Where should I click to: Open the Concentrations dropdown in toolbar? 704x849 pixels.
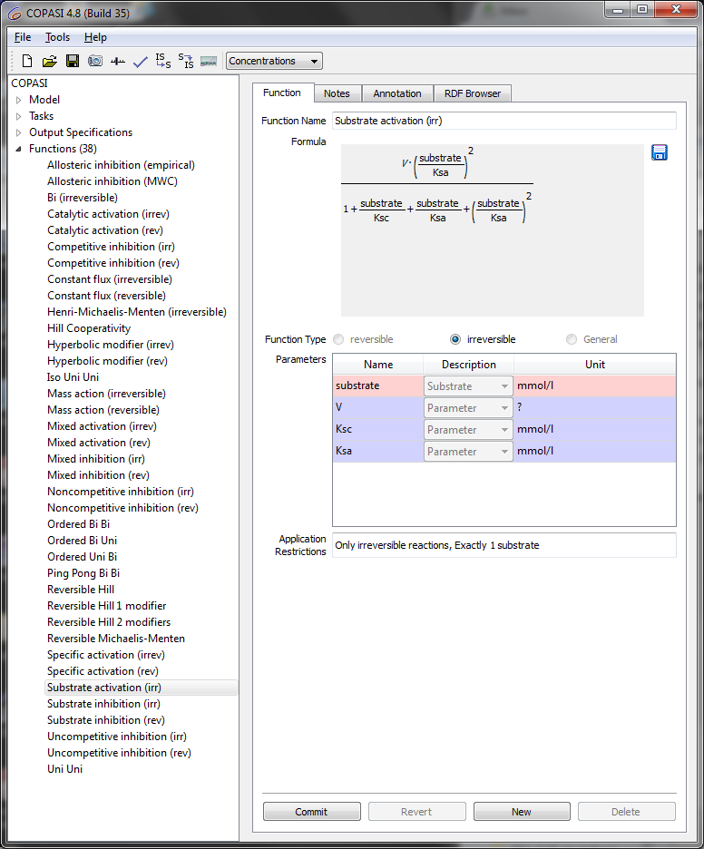coord(274,62)
